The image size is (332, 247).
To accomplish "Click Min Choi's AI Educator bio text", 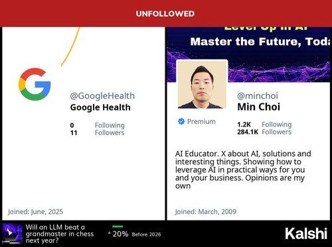I will (243, 170).
